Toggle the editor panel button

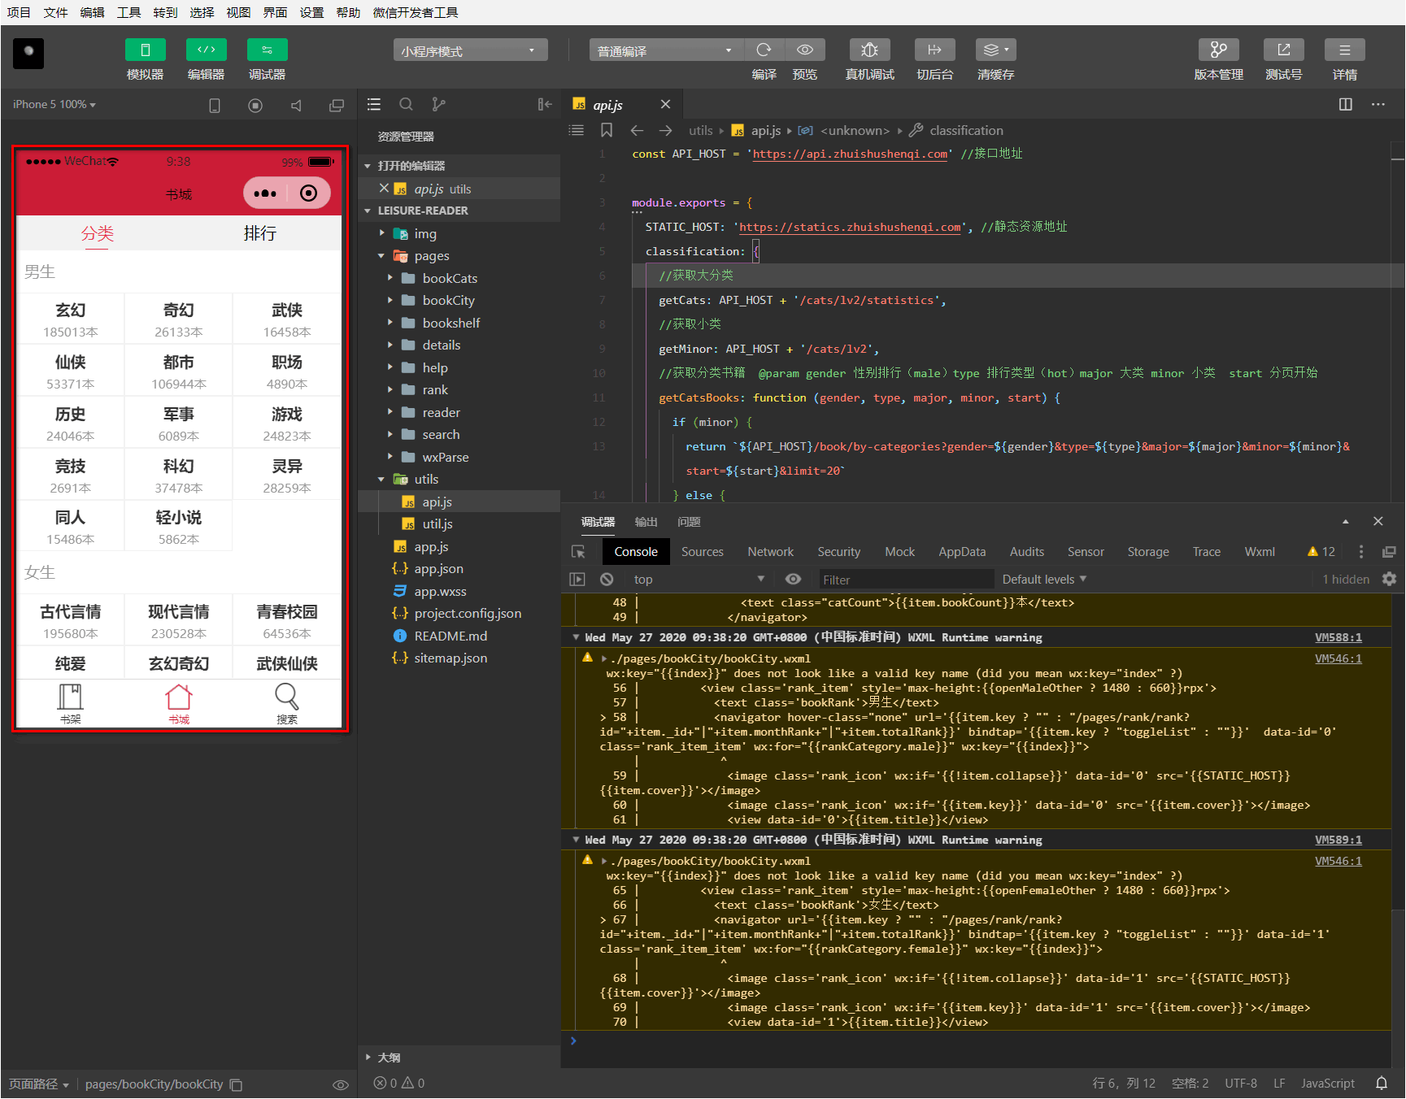(206, 50)
